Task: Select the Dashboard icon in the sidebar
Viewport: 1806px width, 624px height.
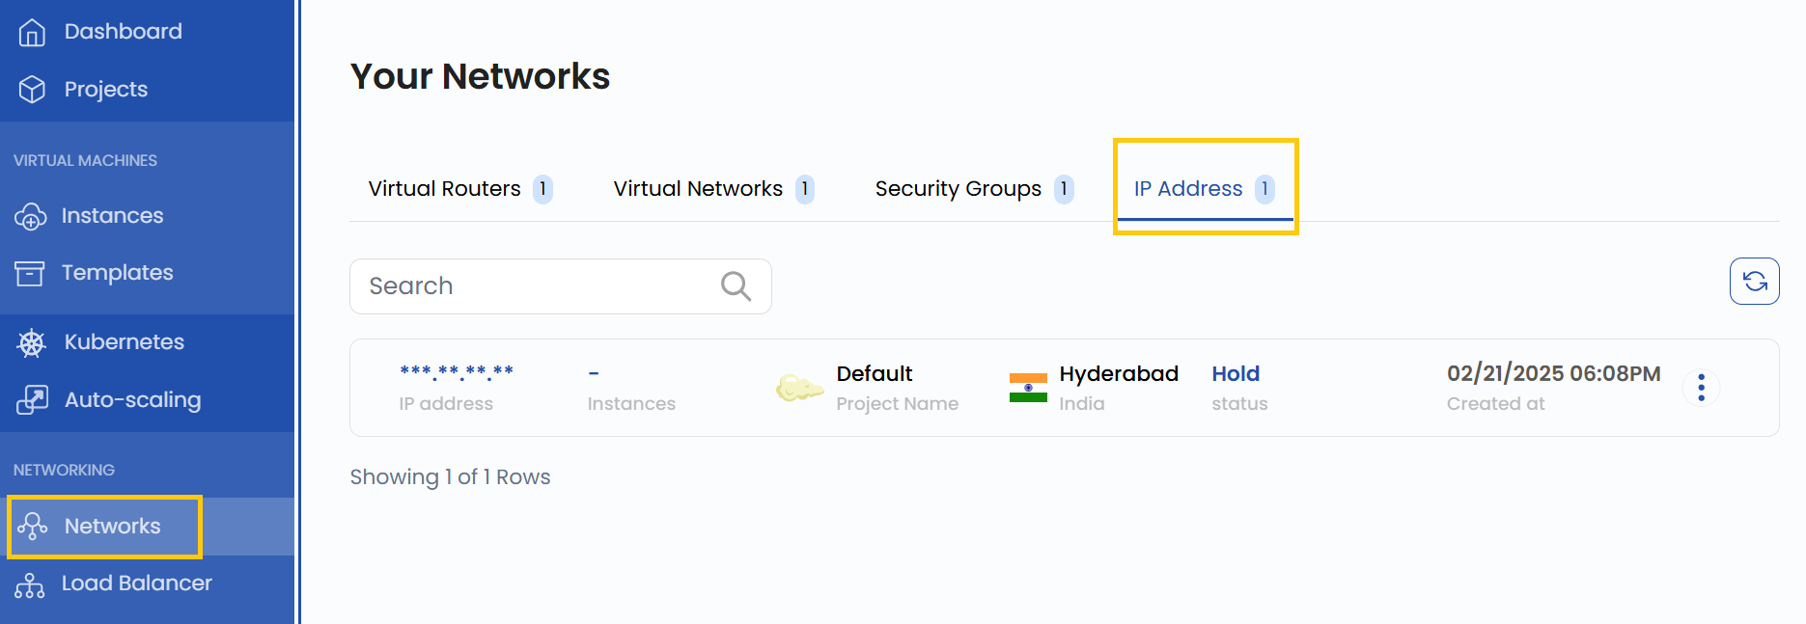Action: (33, 31)
